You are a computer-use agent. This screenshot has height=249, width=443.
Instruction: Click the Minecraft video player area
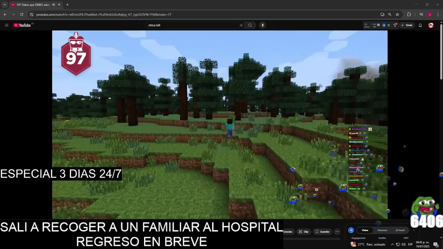click(x=220, y=124)
